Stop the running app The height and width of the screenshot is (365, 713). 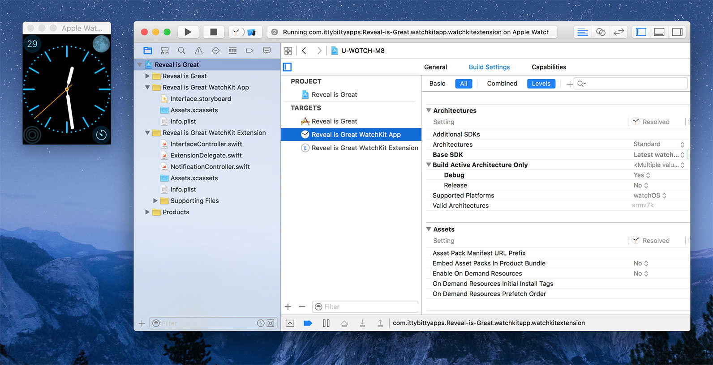click(214, 32)
